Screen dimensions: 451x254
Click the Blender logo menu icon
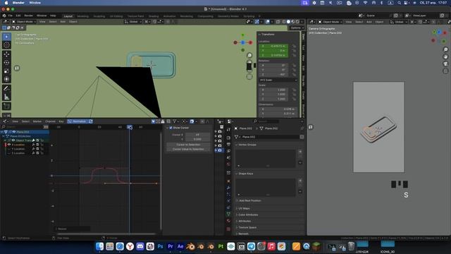(4, 16)
